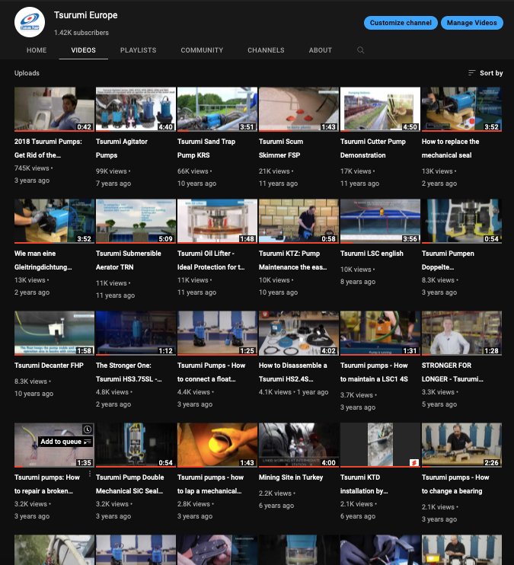Screen dimensions: 514x565
Task: Click the Customize channel button
Action: (x=401, y=23)
